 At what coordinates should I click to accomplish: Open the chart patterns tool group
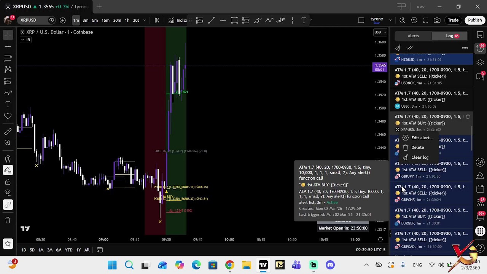[8, 69]
